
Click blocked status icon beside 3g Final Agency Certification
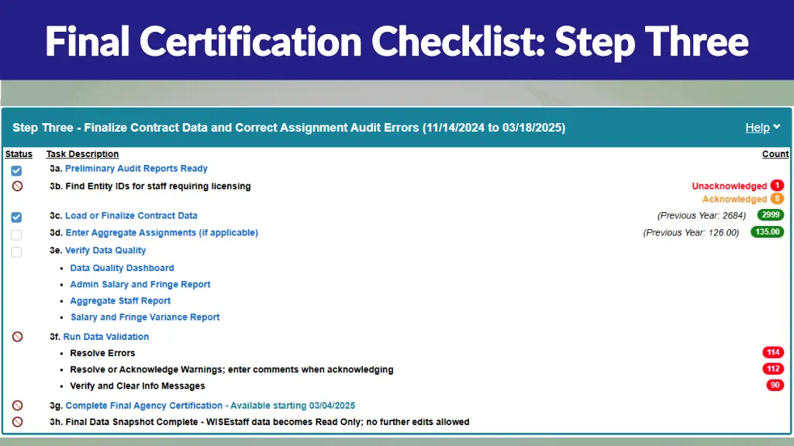coord(17,406)
